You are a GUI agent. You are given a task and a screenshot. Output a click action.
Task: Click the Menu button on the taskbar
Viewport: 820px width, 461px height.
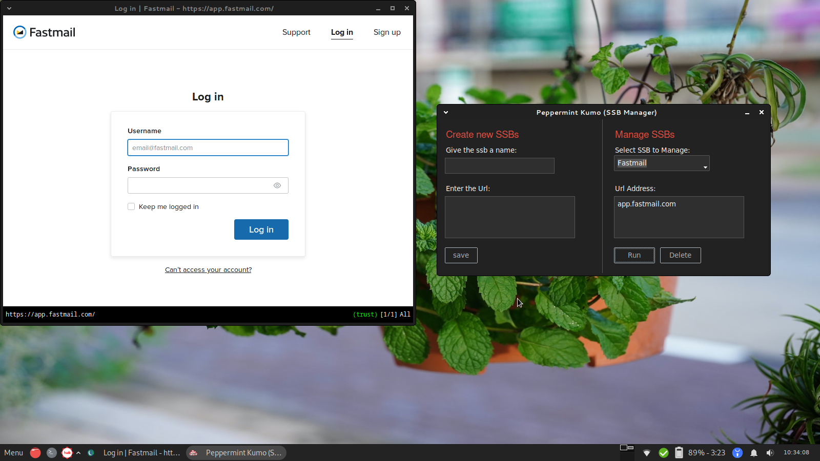[x=13, y=453]
